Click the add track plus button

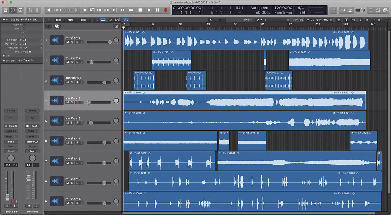pyautogui.click(x=49, y=26)
